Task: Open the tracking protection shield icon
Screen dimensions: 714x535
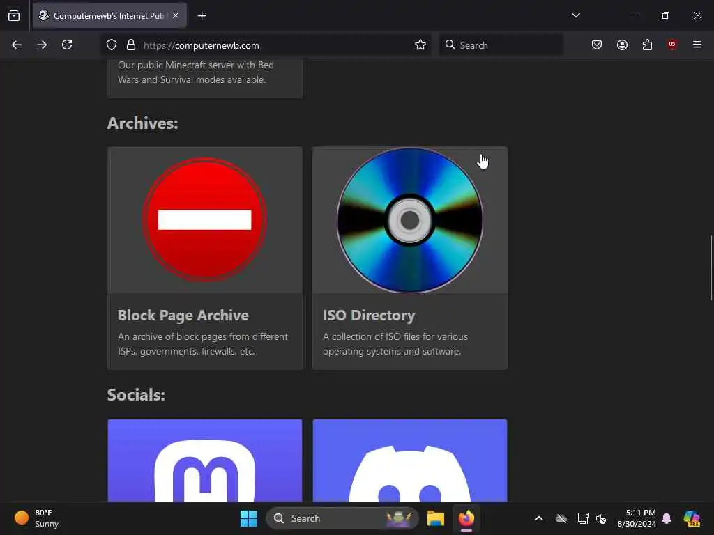Action: tap(112, 45)
